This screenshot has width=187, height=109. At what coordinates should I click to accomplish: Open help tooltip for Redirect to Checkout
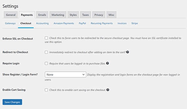[x=128, y=52]
